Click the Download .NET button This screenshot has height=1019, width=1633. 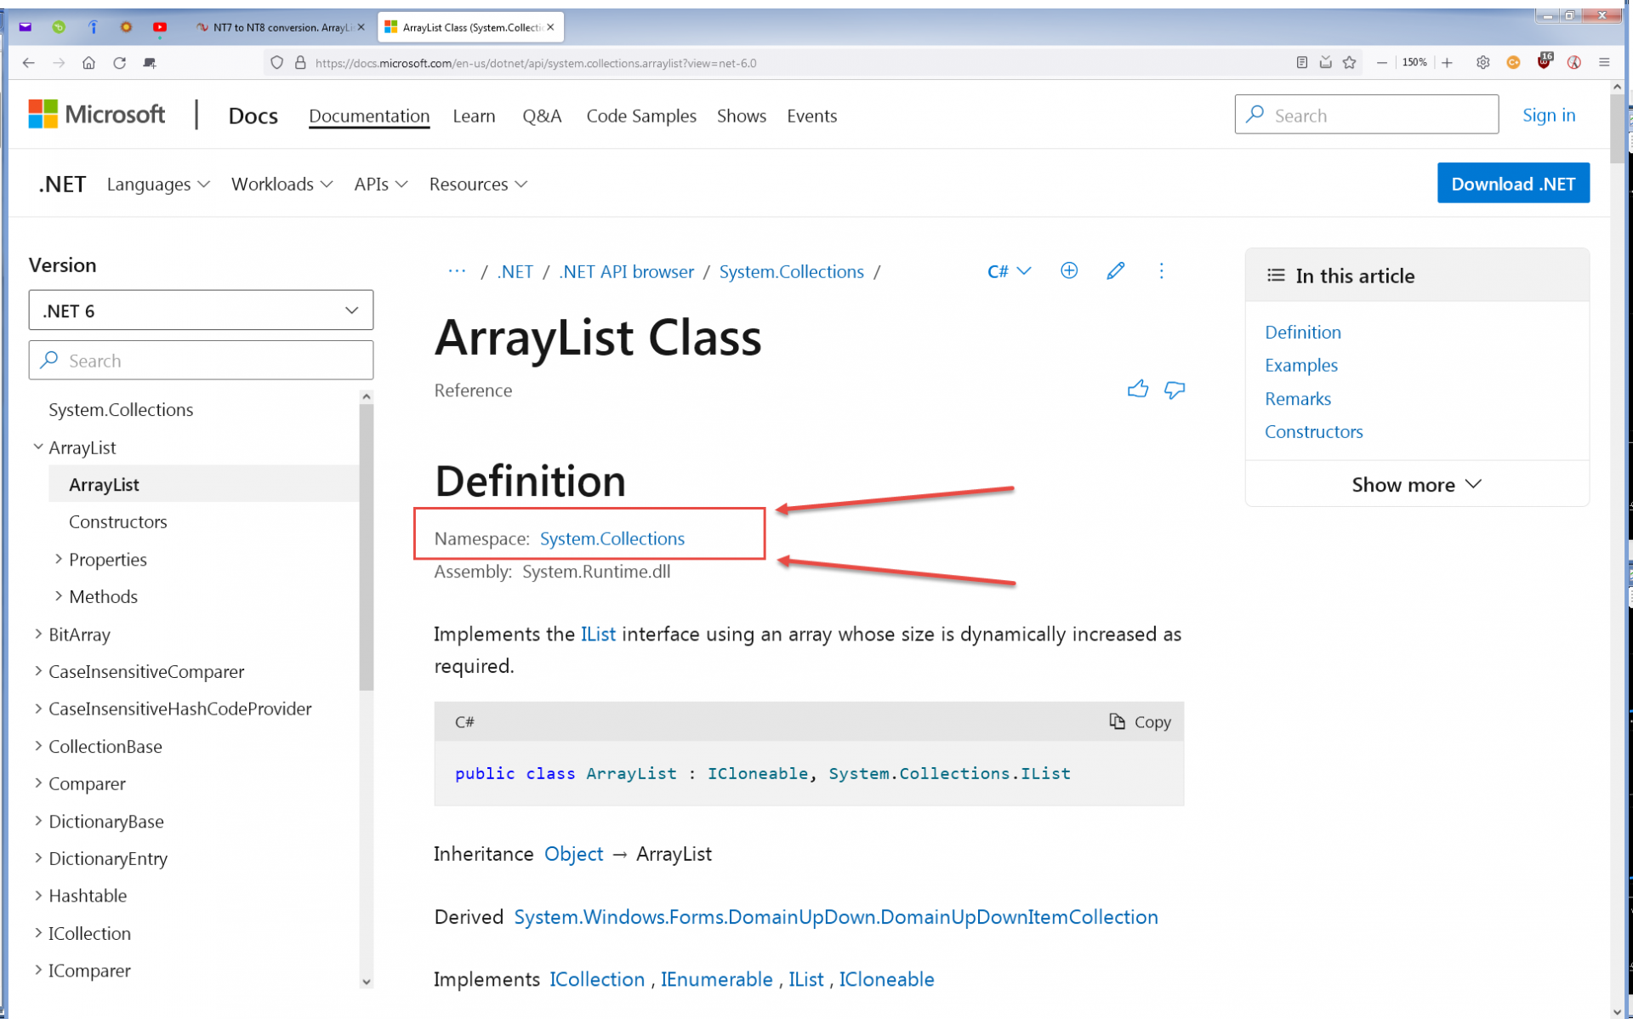tap(1512, 184)
